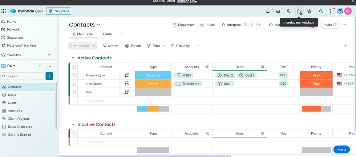356x157 pixels.
Task: Open Sequences in sidebar
Action: 12,38
